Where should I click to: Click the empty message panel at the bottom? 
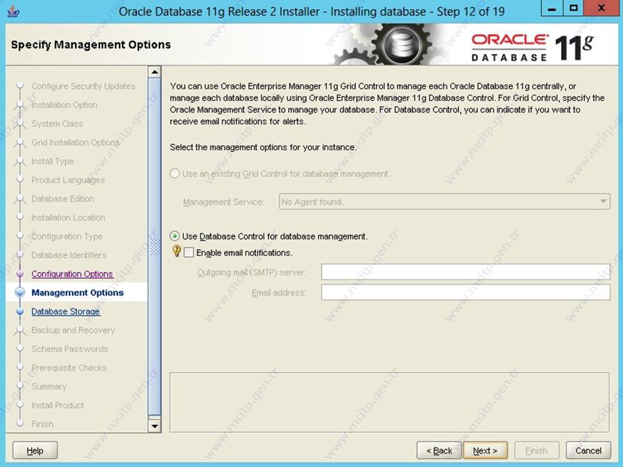coord(389,402)
